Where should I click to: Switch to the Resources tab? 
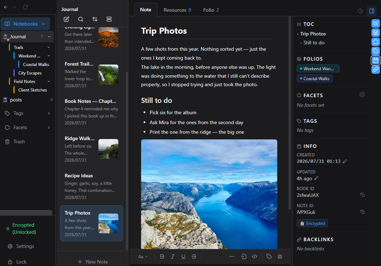point(177,10)
